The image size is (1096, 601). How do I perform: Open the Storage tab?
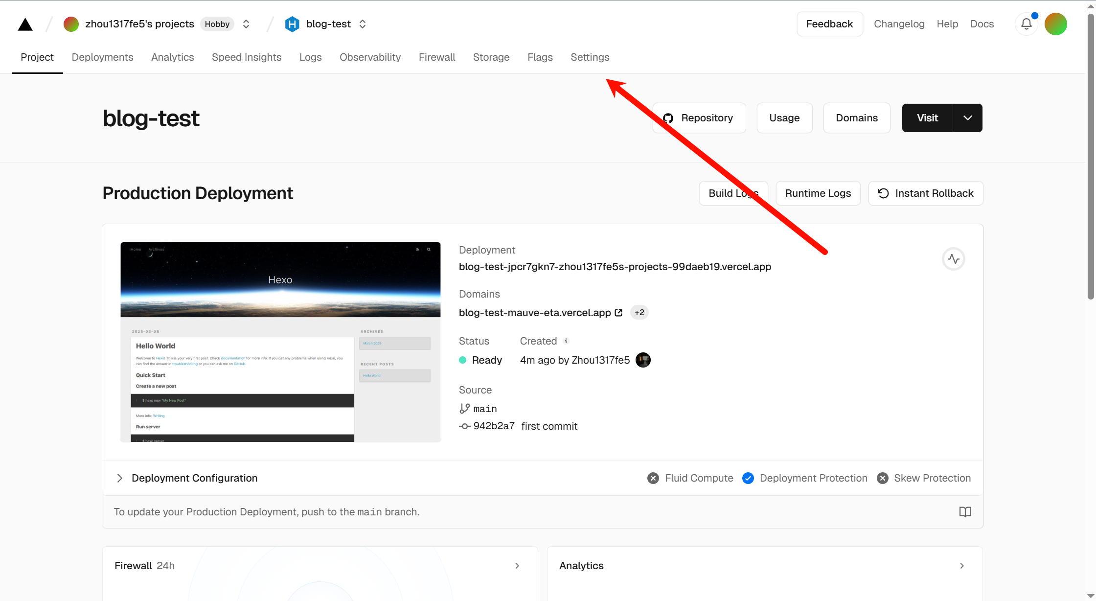pyautogui.click(x=491, y=57)
